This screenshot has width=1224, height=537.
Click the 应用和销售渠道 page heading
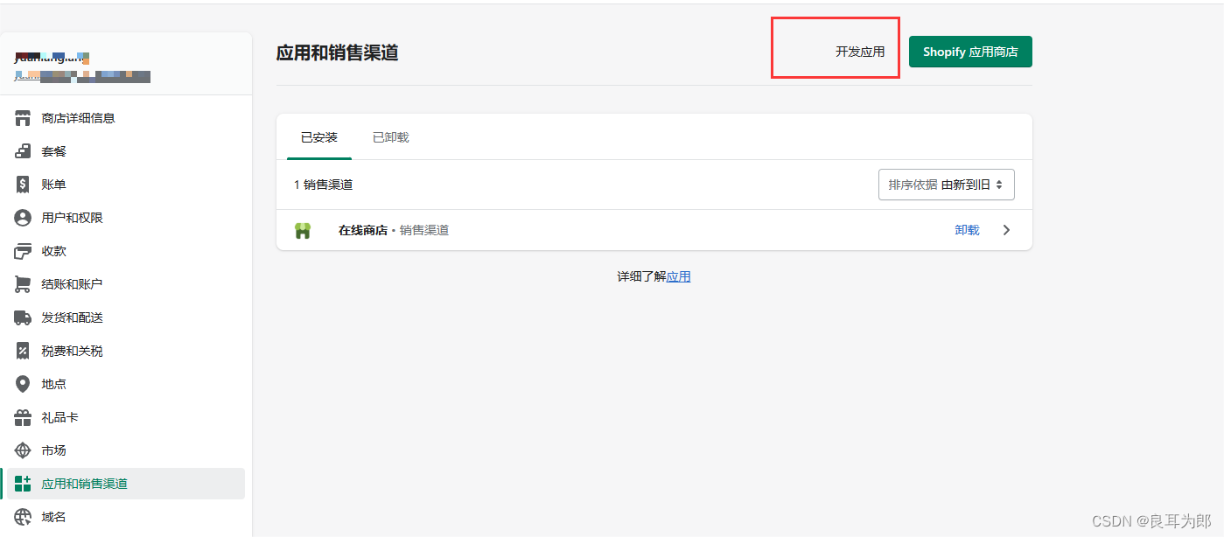coord(337,52)
